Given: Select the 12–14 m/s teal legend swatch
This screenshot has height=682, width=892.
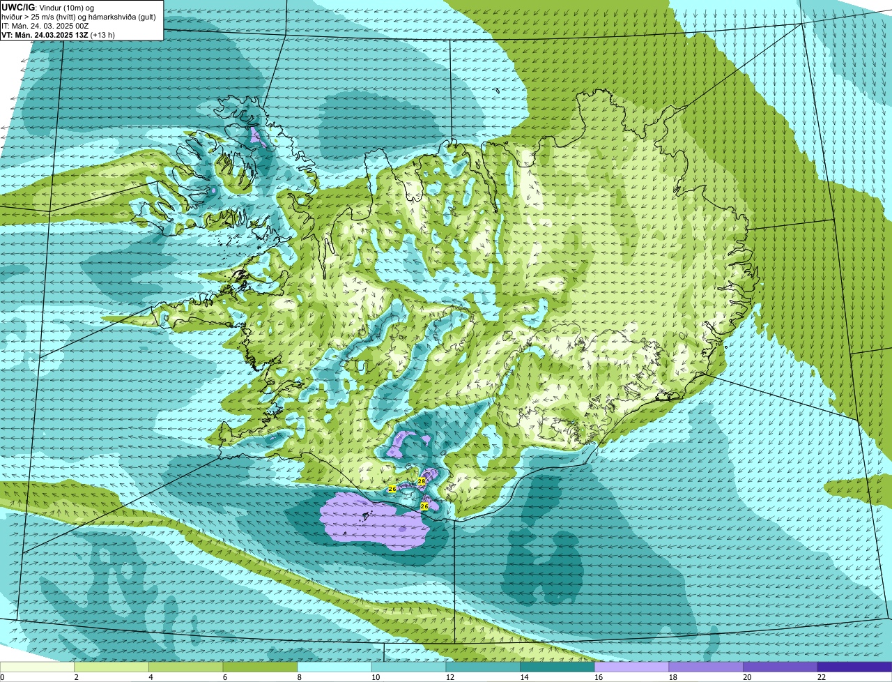Looking at the screenshot, I should tap(483, 667).
